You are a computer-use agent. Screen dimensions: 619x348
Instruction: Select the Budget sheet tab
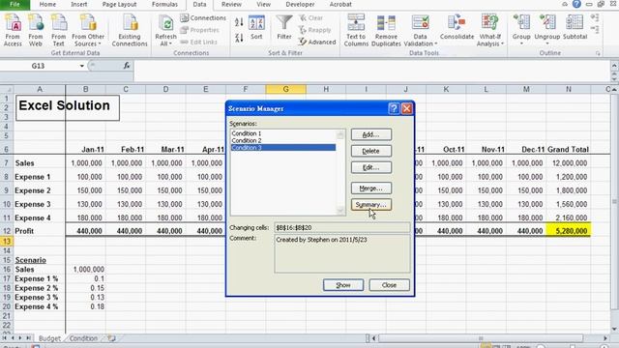(x=49, y=338)
